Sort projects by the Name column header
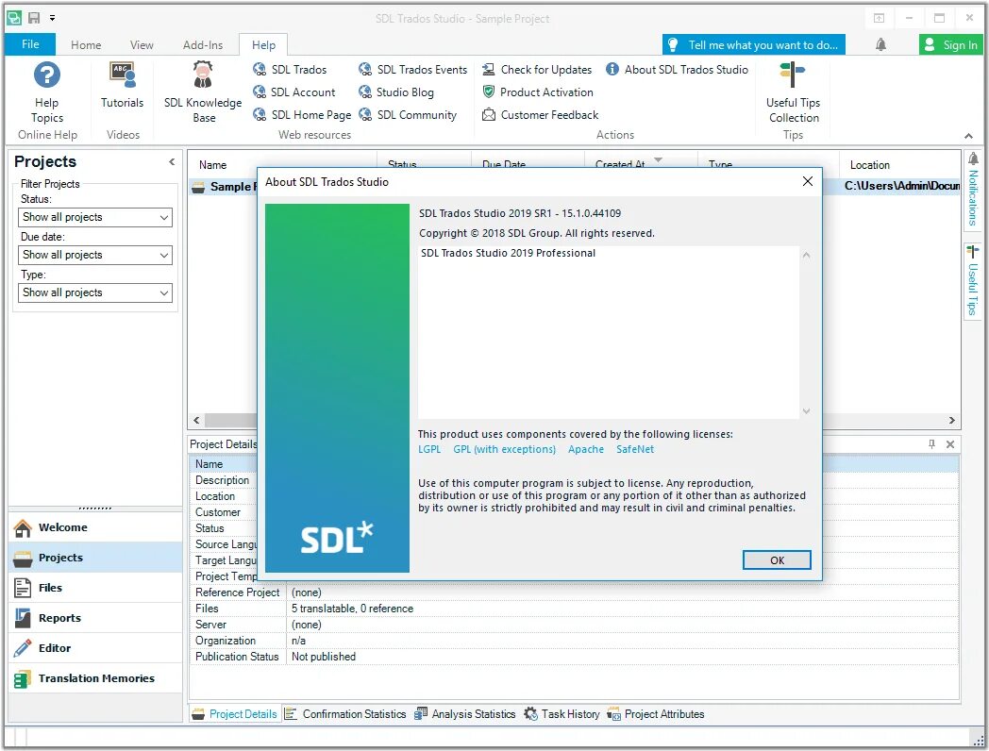 (212, 164)
